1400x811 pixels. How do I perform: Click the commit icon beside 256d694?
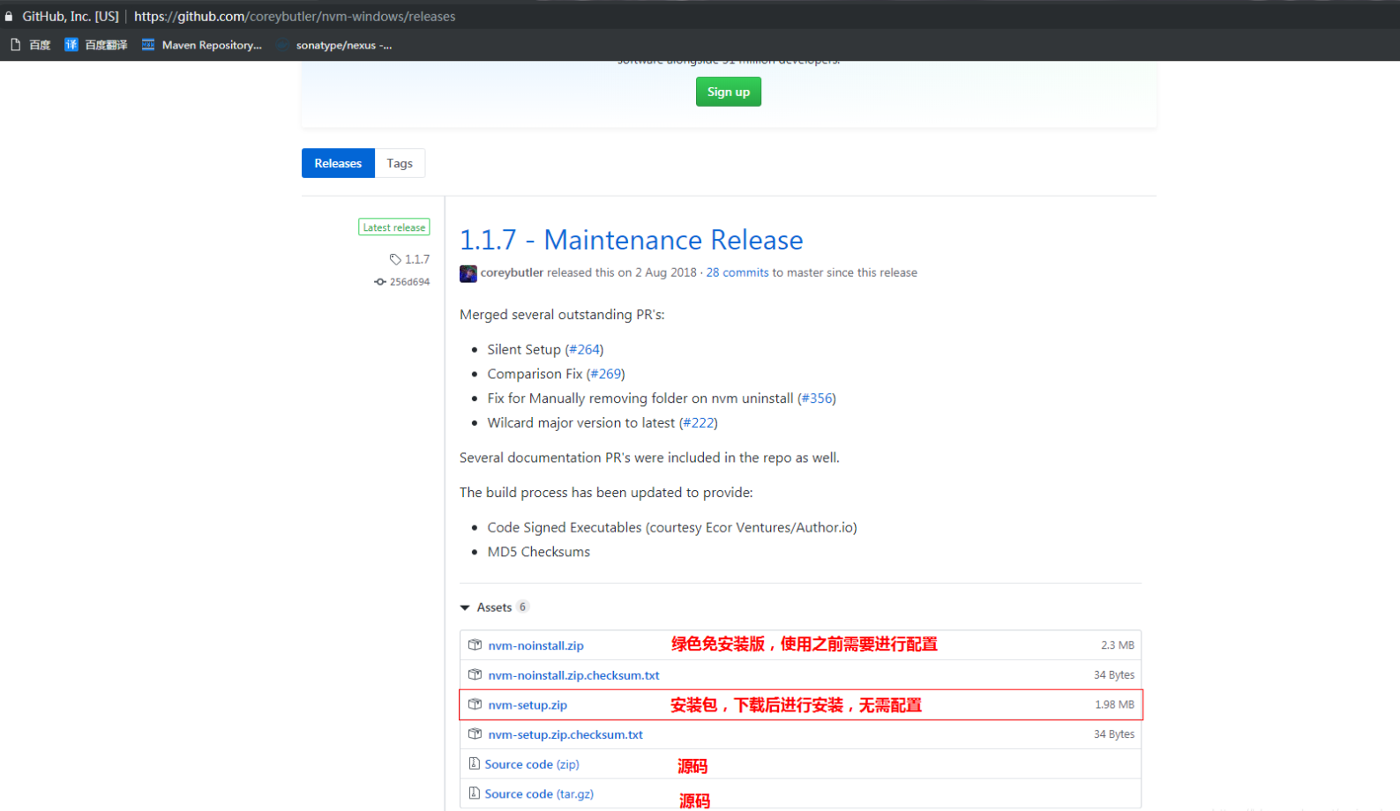pyautogui.click(x=380, y=282)
